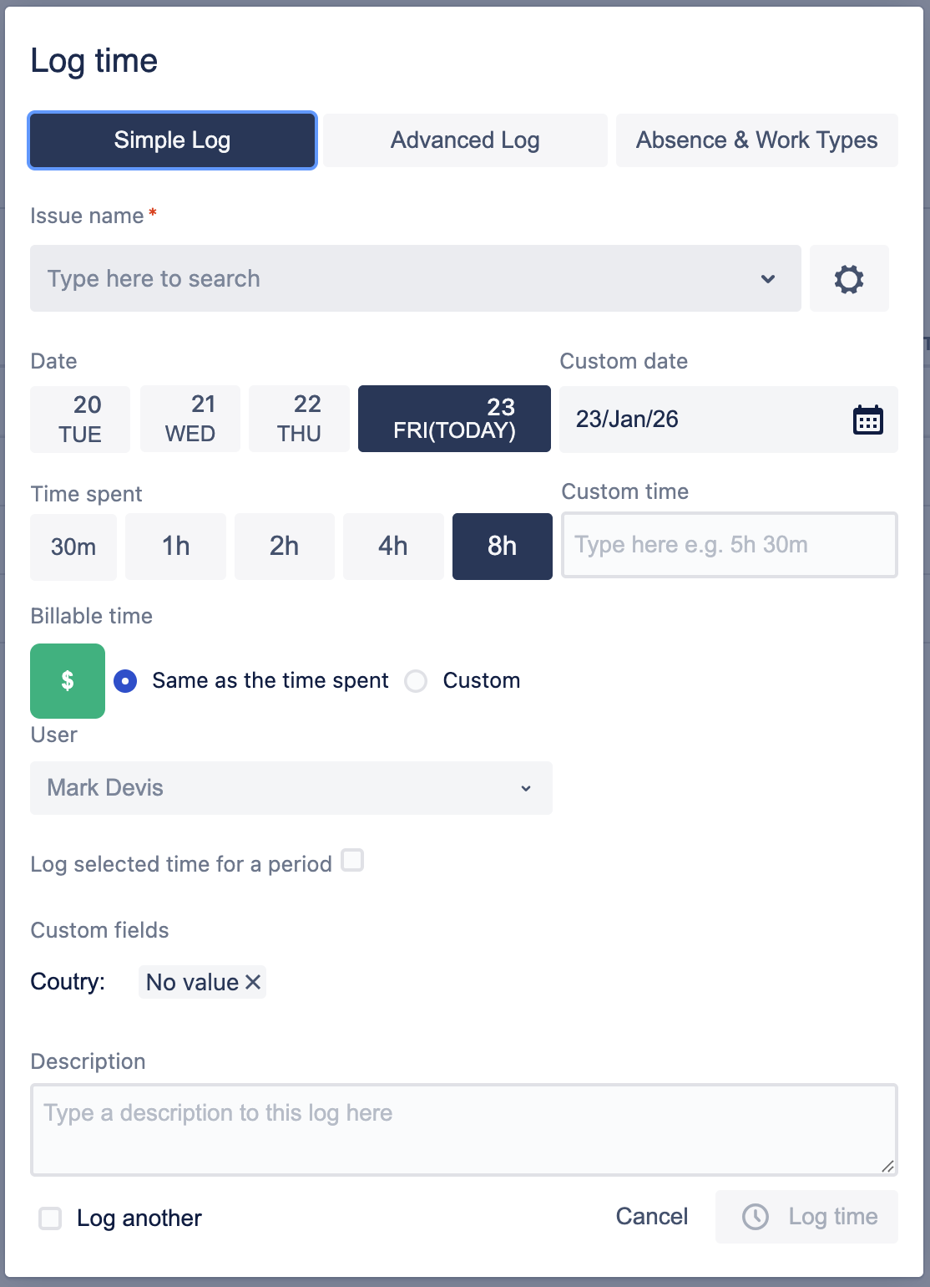This screenshot has height=1287, width=930.
Task: Set time spent to 1h
Action: pyautogui.click(x=175, y=547)
